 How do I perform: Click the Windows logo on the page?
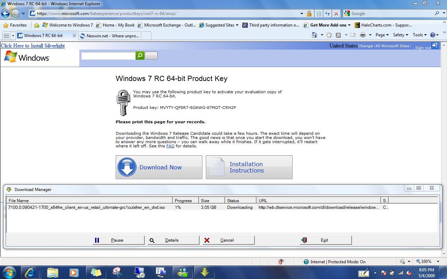pyautogui.click(x=27, y=57)
